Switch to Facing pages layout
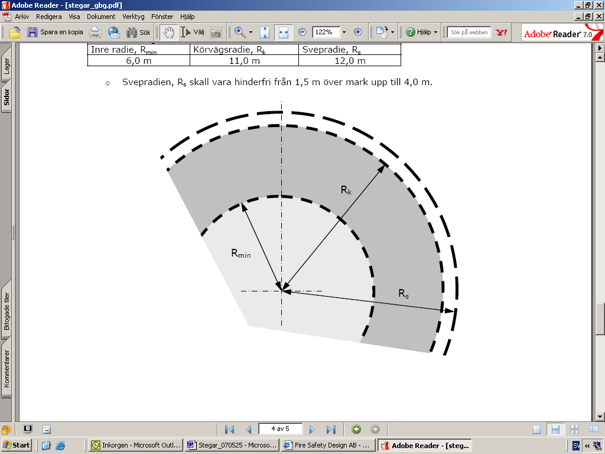 [593, 429]
